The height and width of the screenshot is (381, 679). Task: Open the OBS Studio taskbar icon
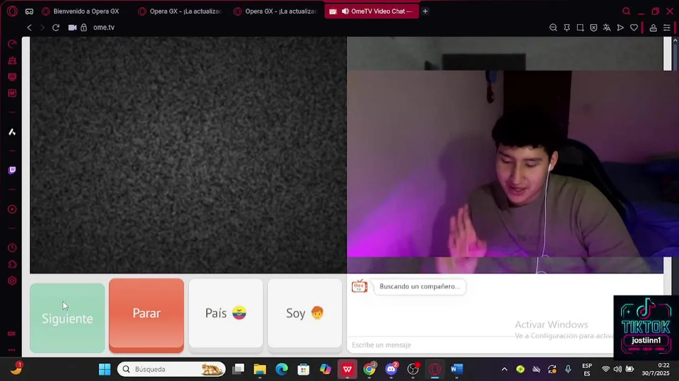[413, 369]
